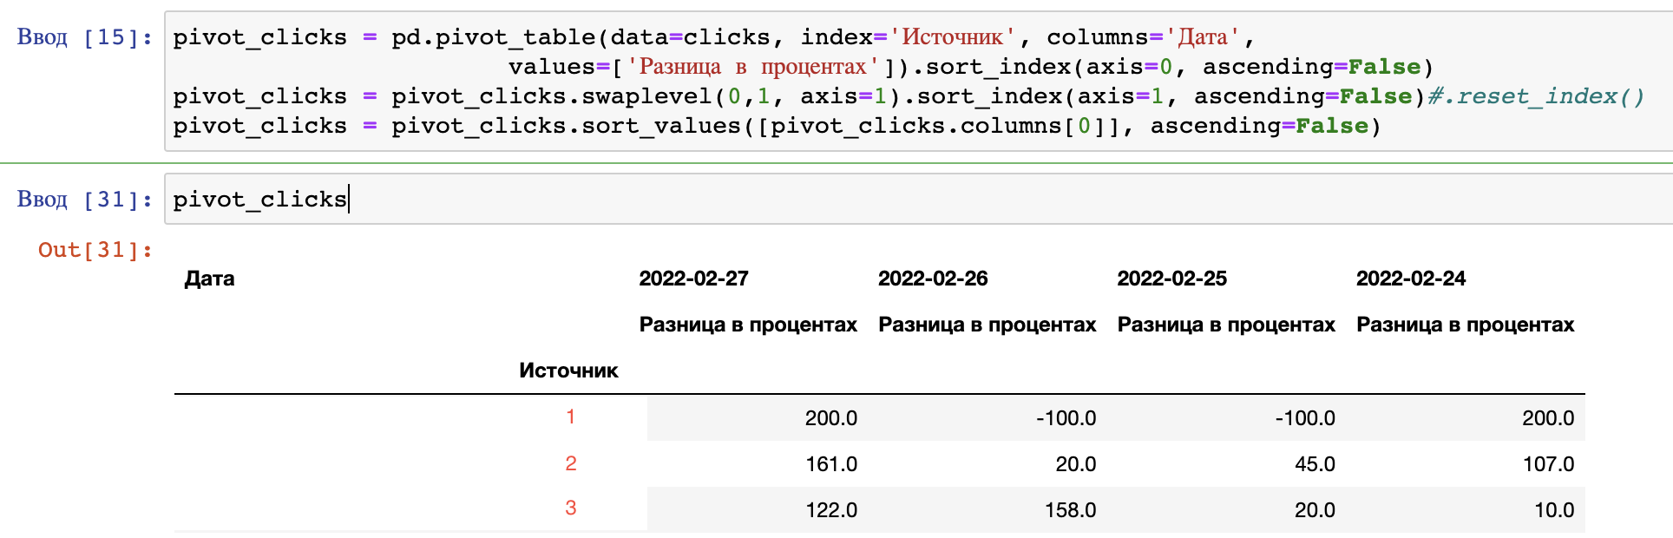Click the 20.0 cell under 2022-02-26
Viewport: 1673px width, 538px height.
coord(1076,464)
